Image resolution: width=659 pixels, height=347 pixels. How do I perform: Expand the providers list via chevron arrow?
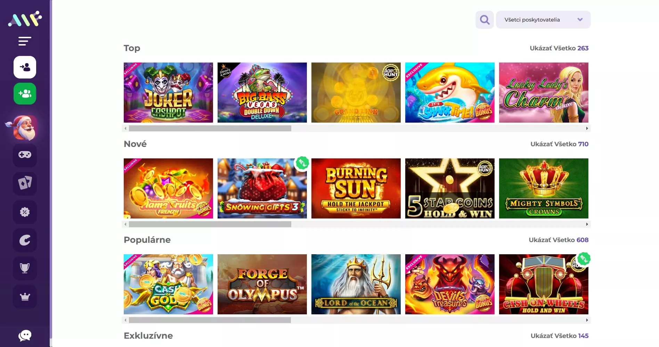580,20
